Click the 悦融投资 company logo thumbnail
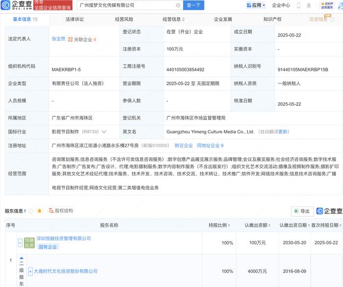The width and height of the screenshot is (343, 287). (29, 243)
